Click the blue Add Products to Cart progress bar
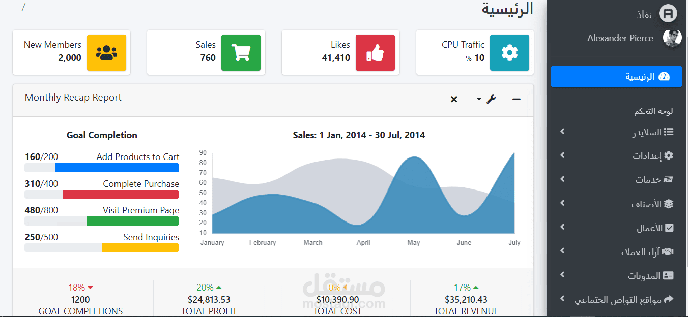The height and width of the screenshot is (317, 688). click(x=117, y=168)
